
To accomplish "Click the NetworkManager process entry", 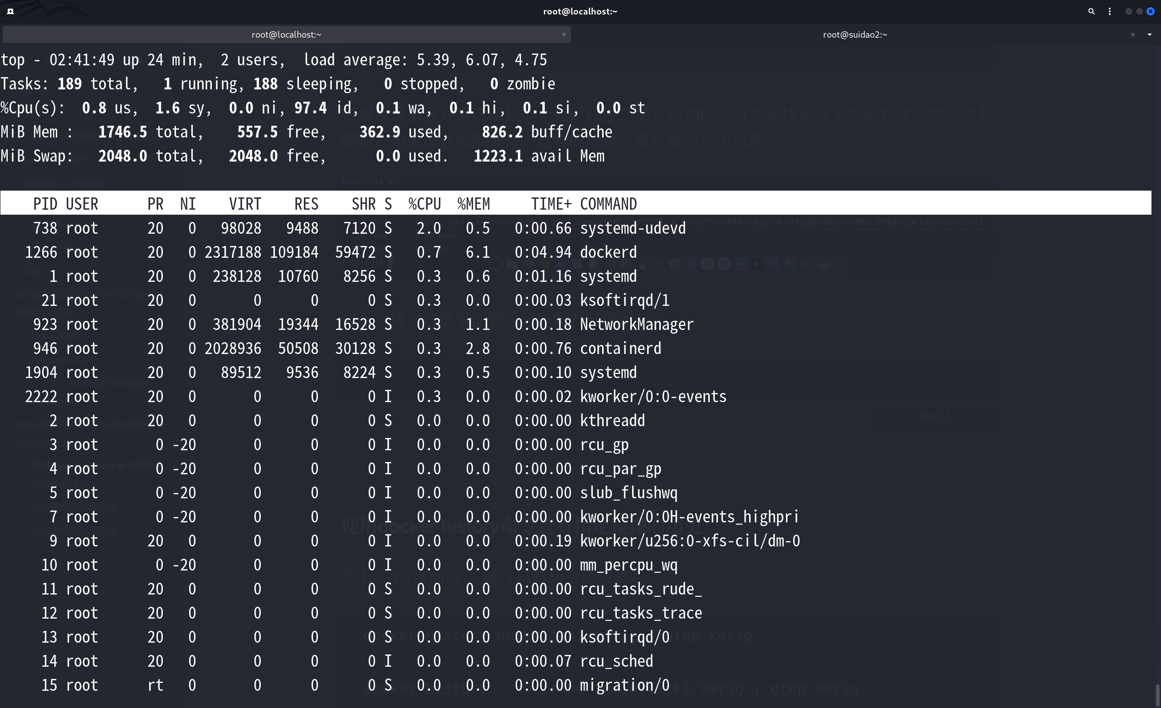I will click(x=636, y=324).
